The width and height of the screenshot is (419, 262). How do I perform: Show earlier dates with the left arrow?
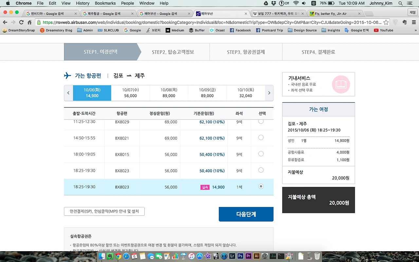68,93
